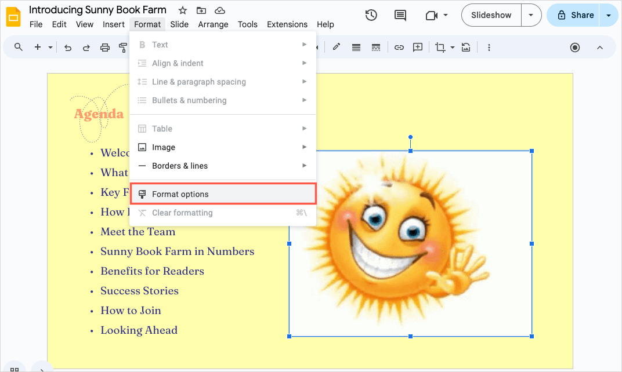Select the crop image tool
This screenshot has width=622, height=372.
coord(440,48)
